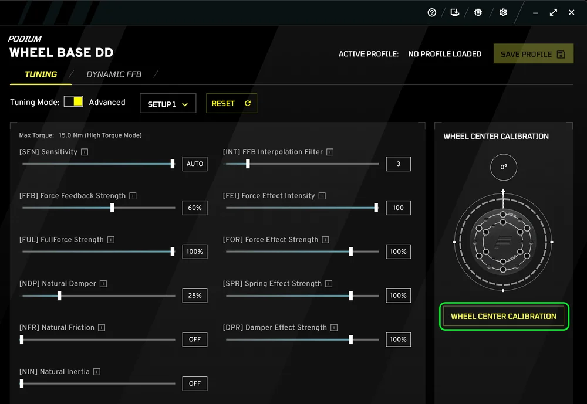This screenshot has width=587, height=404.
Task: Click the AUTO sensitivity value field
Action: [x=194, y=164]
